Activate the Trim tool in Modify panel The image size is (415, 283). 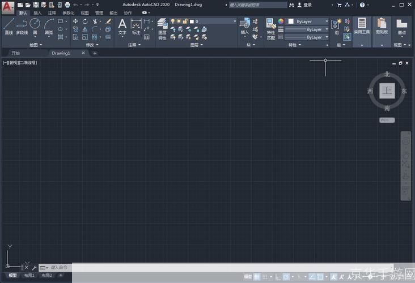[x=95, y=22]
